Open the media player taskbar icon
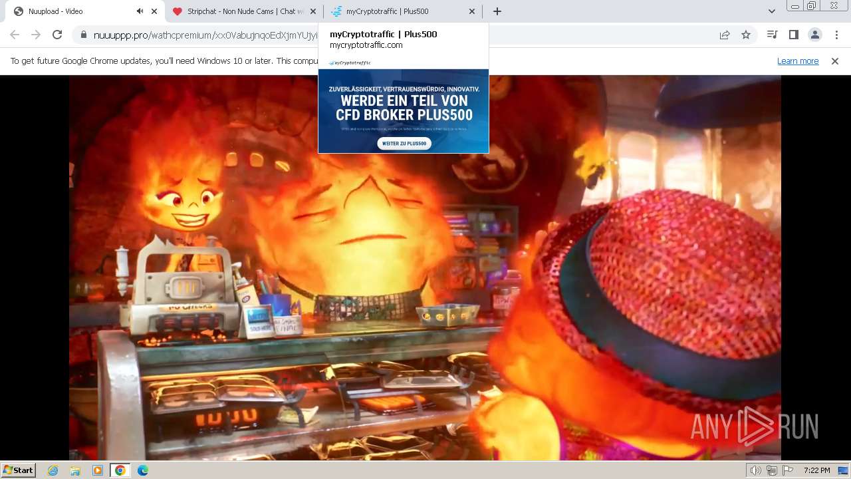 [x=98, y=470]
